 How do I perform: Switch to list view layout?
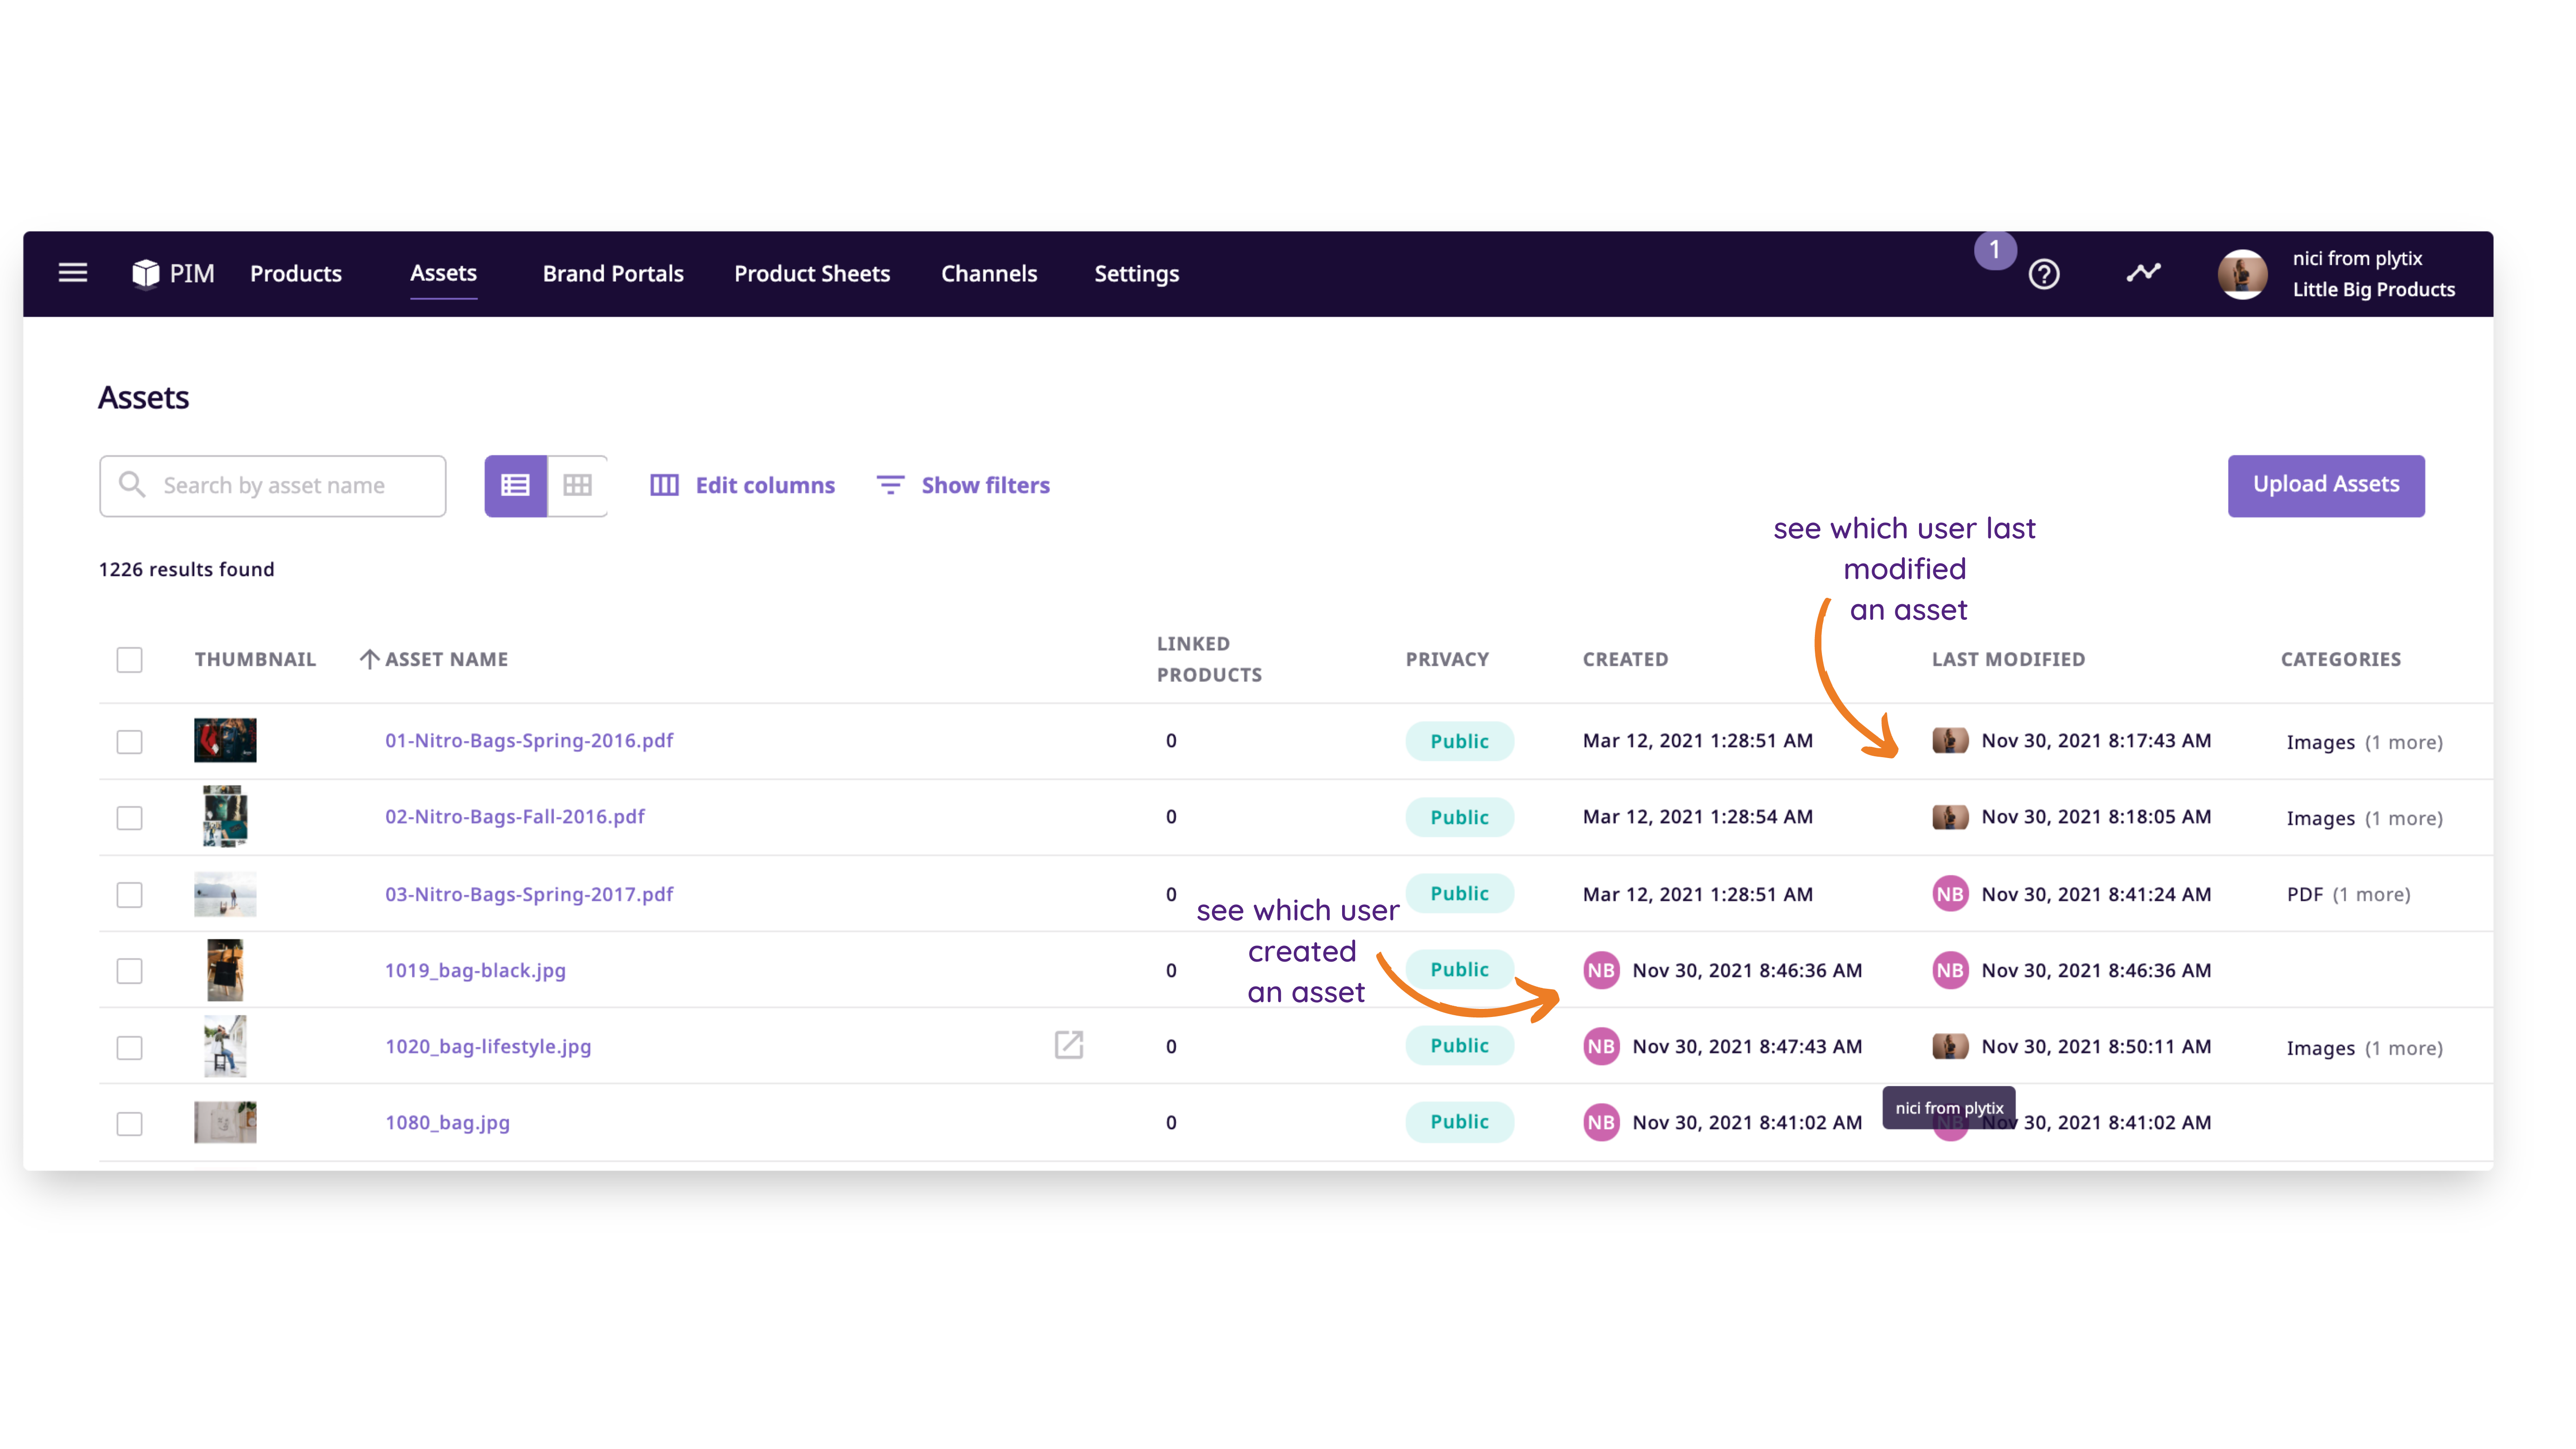tap(515, 486)
